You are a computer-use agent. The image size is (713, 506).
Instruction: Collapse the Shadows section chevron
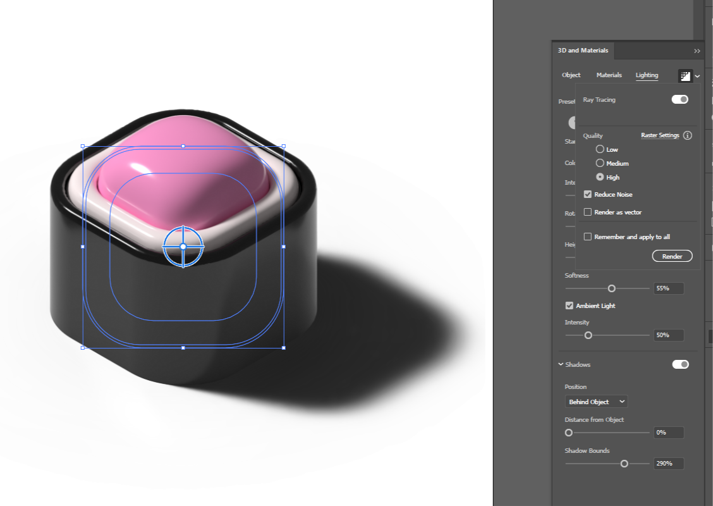click(x=560, y=364)
